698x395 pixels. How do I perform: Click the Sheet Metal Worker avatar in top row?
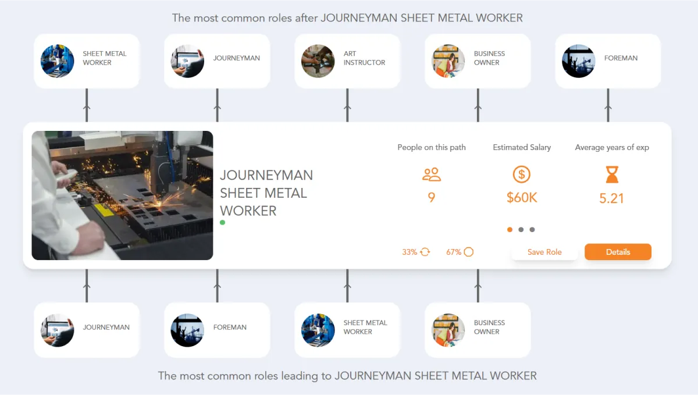click(x=58, y=61)
